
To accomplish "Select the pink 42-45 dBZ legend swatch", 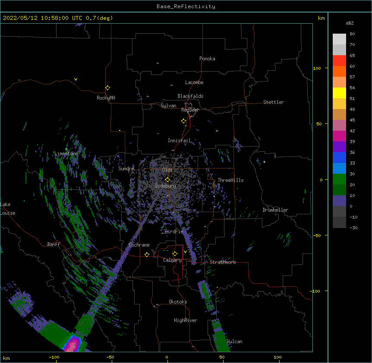I will pos(339,125).
